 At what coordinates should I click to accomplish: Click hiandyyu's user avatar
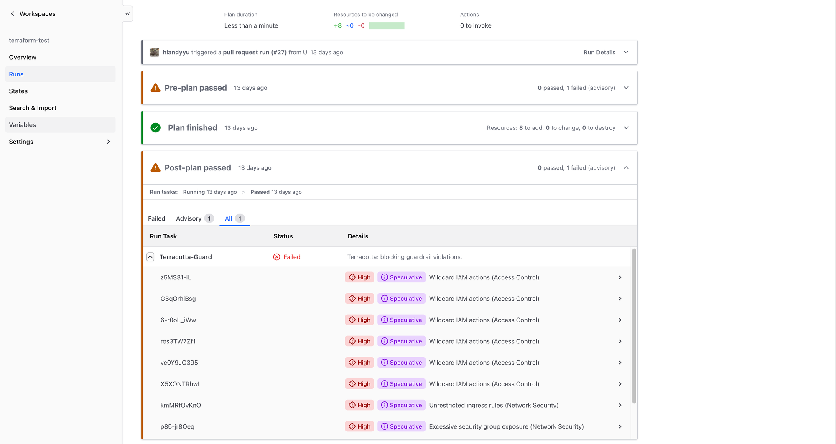pyautogui.click(x=155, y=52)
